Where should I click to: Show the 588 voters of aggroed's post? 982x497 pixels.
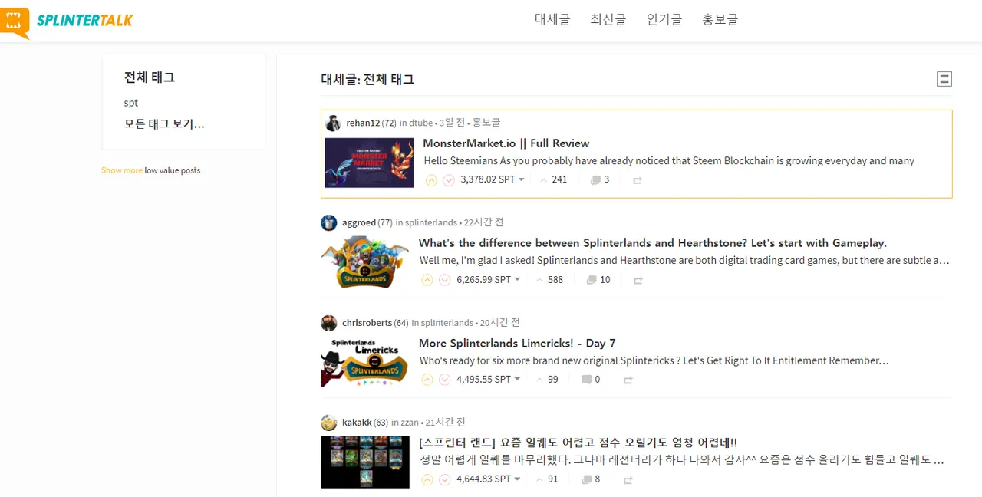pyautogui.click(x=549, y=280)
